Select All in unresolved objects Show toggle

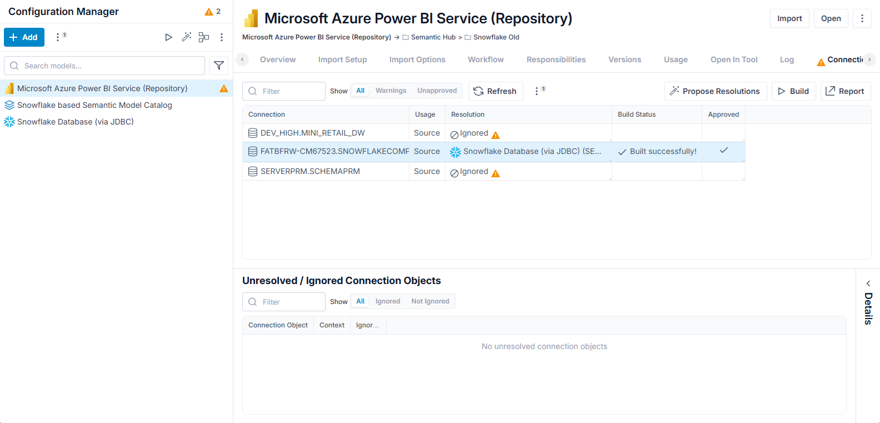[x=361, y=301]
